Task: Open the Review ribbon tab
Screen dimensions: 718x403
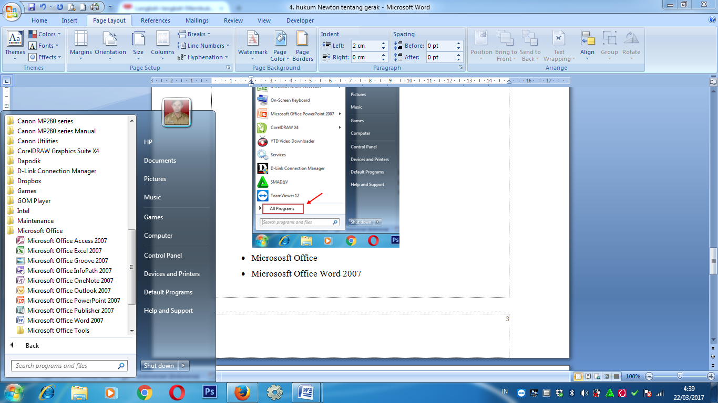Action: point(233,20)
